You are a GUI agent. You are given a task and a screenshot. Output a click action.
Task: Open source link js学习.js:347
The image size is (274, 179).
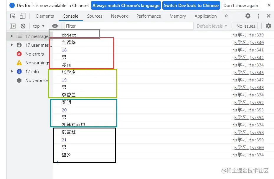pyautogui.click(x=248, y=80)
